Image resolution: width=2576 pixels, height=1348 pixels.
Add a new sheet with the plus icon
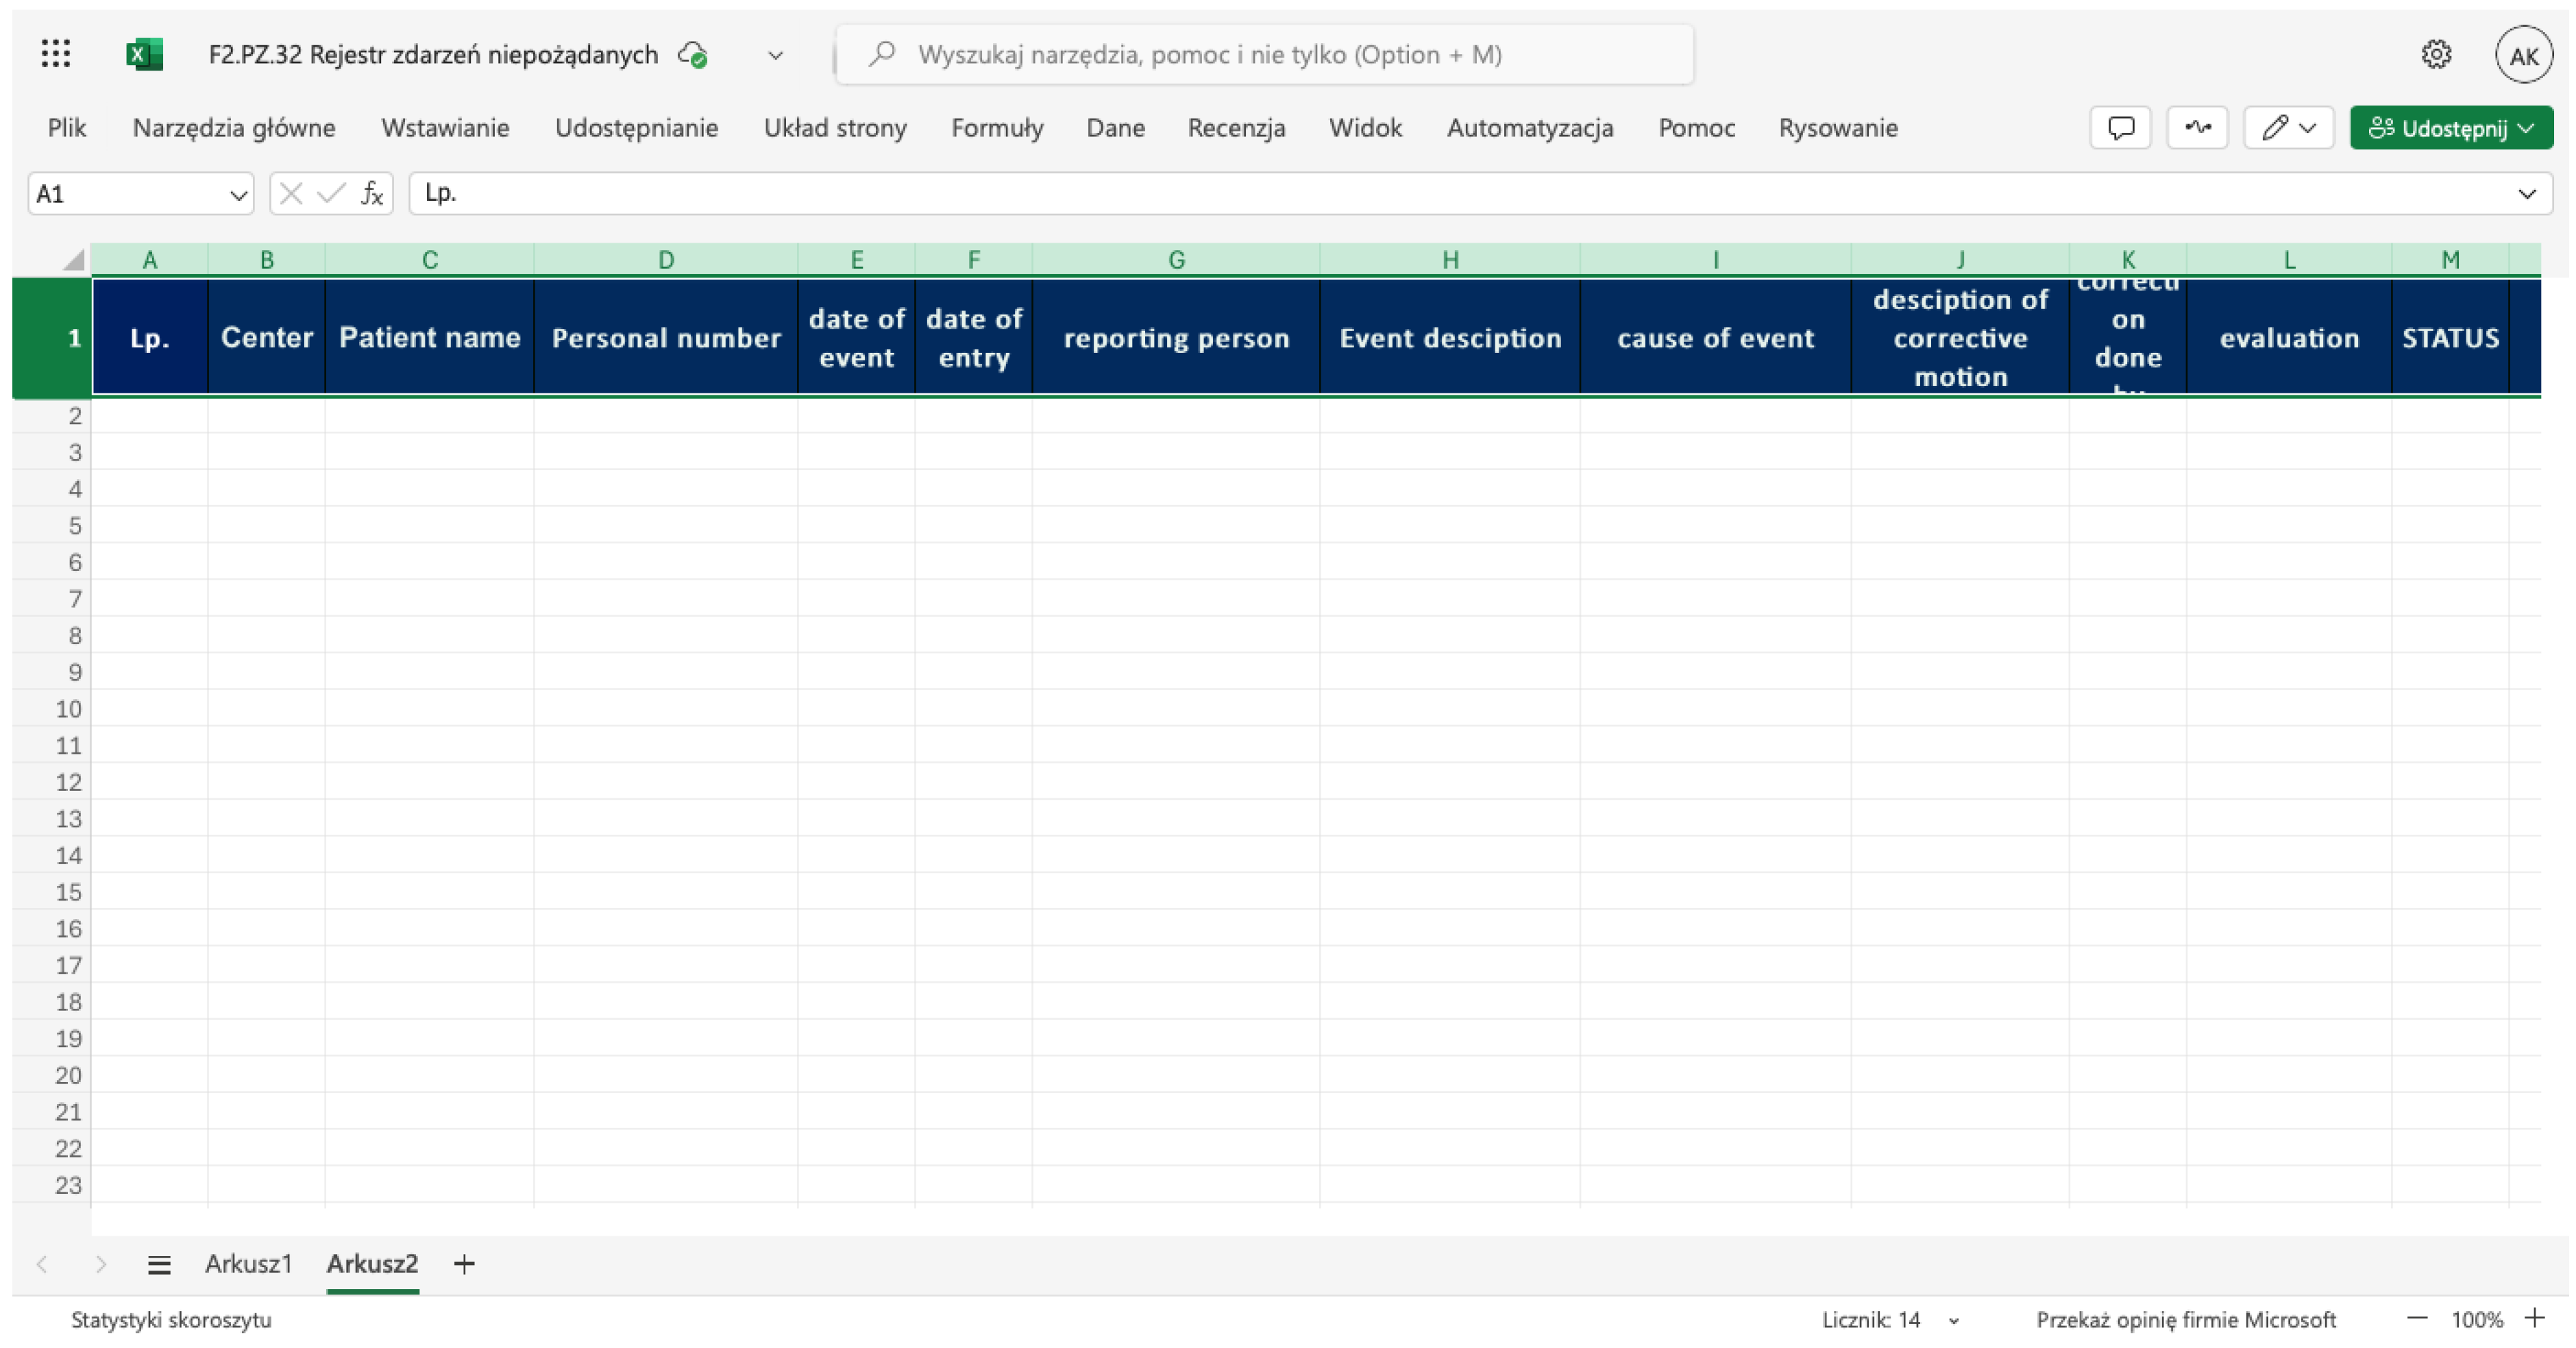tap(464, 1264)
